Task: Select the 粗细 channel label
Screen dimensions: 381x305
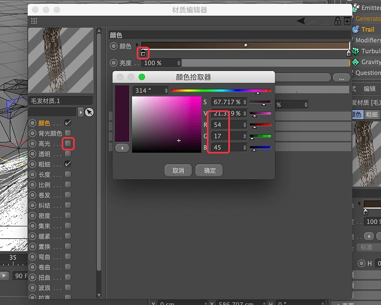Action: (x=44, y=164)
